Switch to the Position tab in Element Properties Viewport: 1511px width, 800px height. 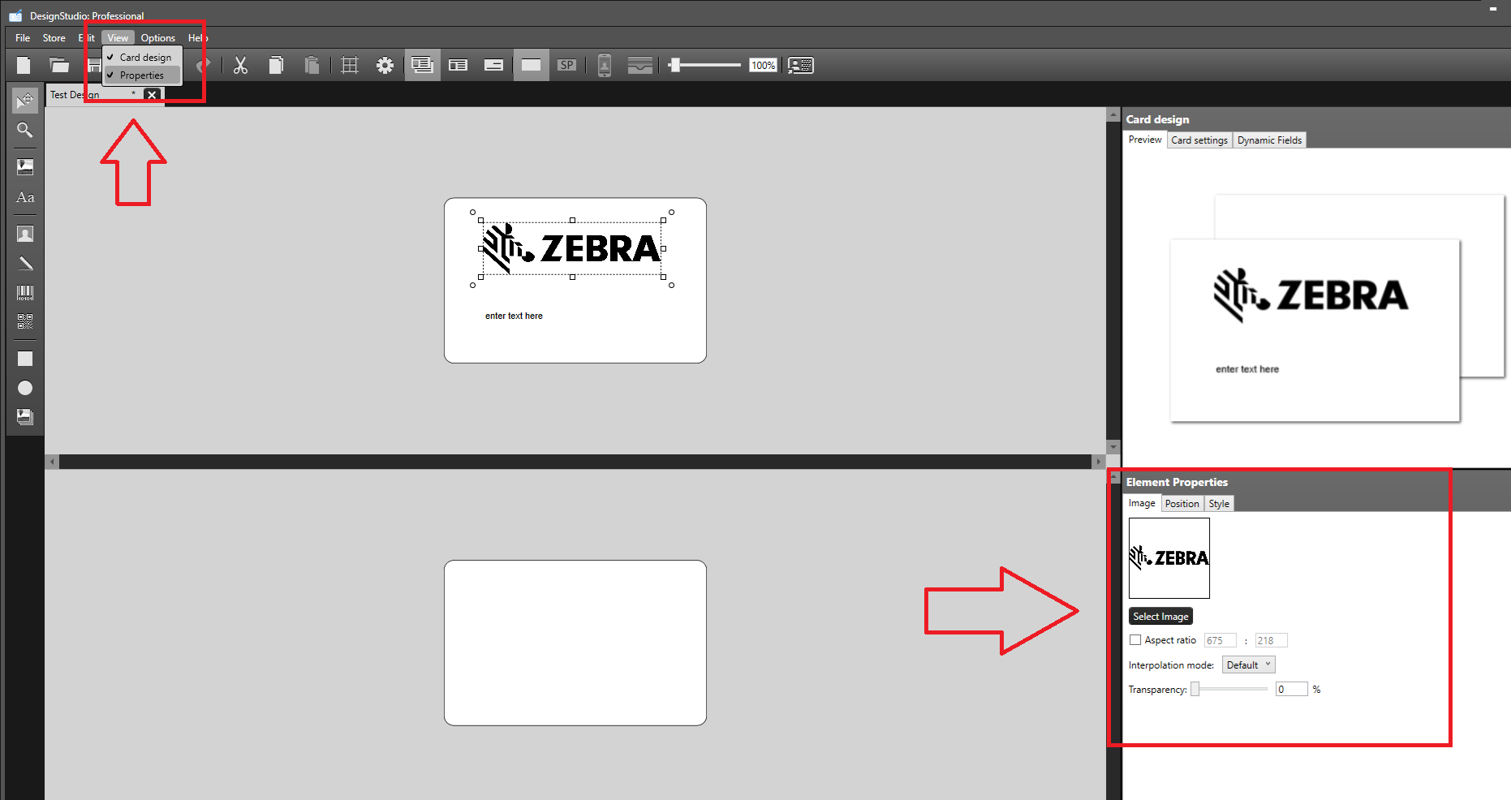1182,503
